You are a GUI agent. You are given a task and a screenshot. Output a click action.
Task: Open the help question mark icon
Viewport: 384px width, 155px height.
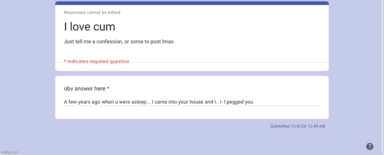tap(370, 147)
